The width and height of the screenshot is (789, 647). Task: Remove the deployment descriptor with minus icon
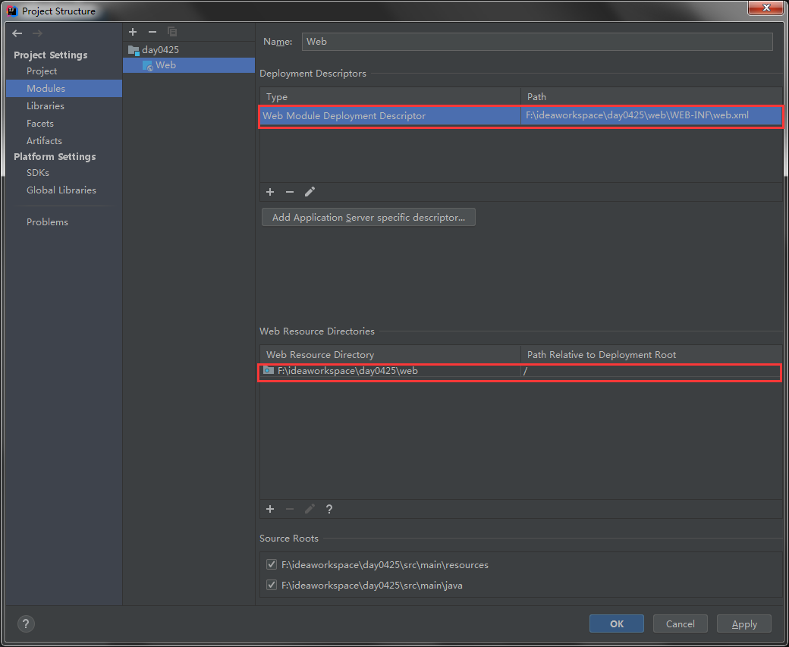pyautogui.click(x=290, y=192)
